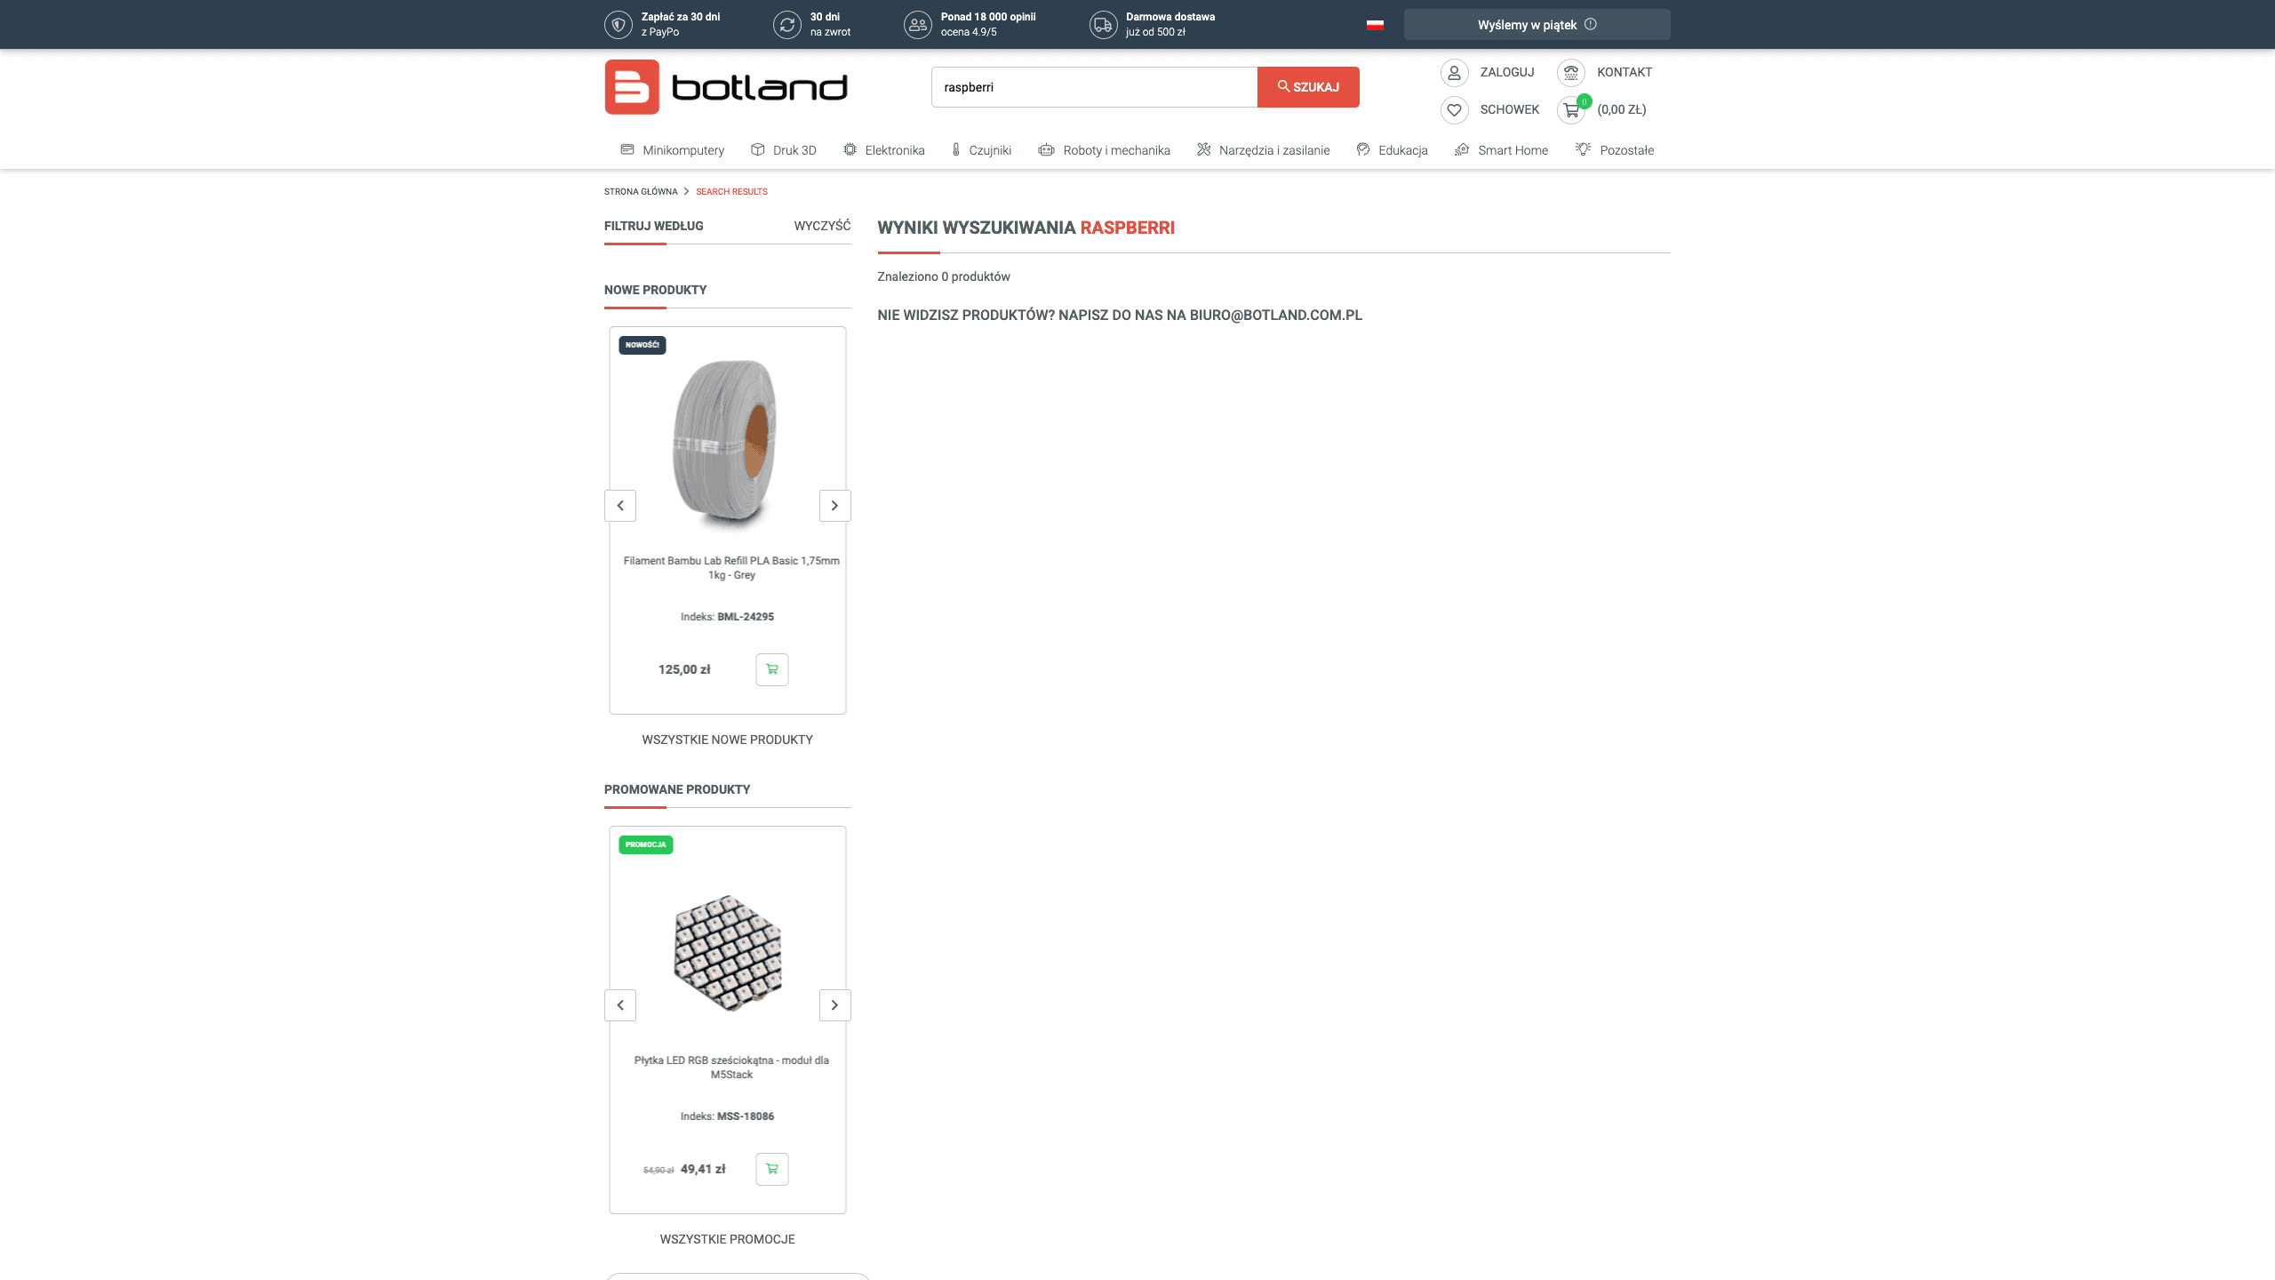
Task: Add Bambu Lab filament to cart
Action: (771, 669)
